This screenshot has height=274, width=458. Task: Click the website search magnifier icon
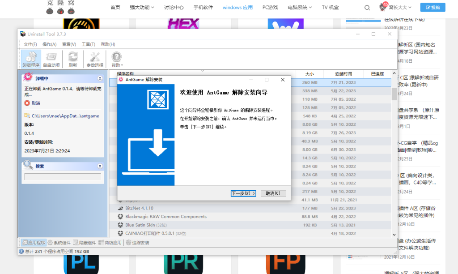pos(367,8)
